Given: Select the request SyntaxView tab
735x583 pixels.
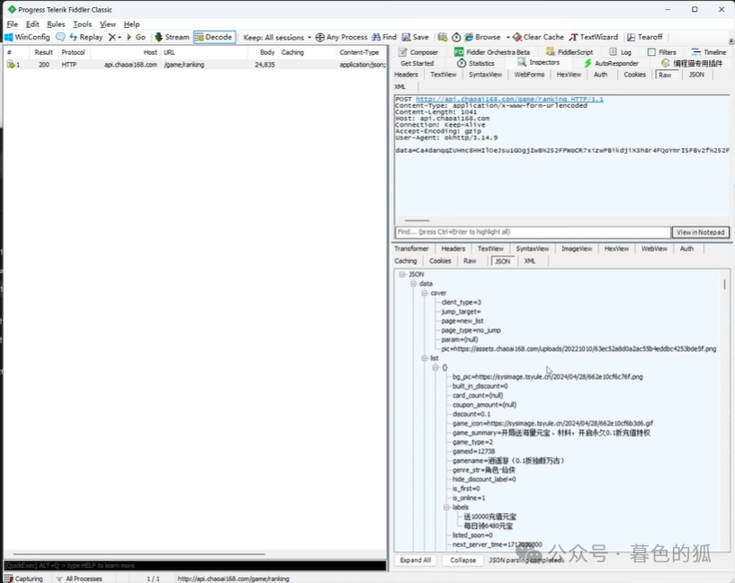Looking at the screenshot, I should [x=485, y=75].
